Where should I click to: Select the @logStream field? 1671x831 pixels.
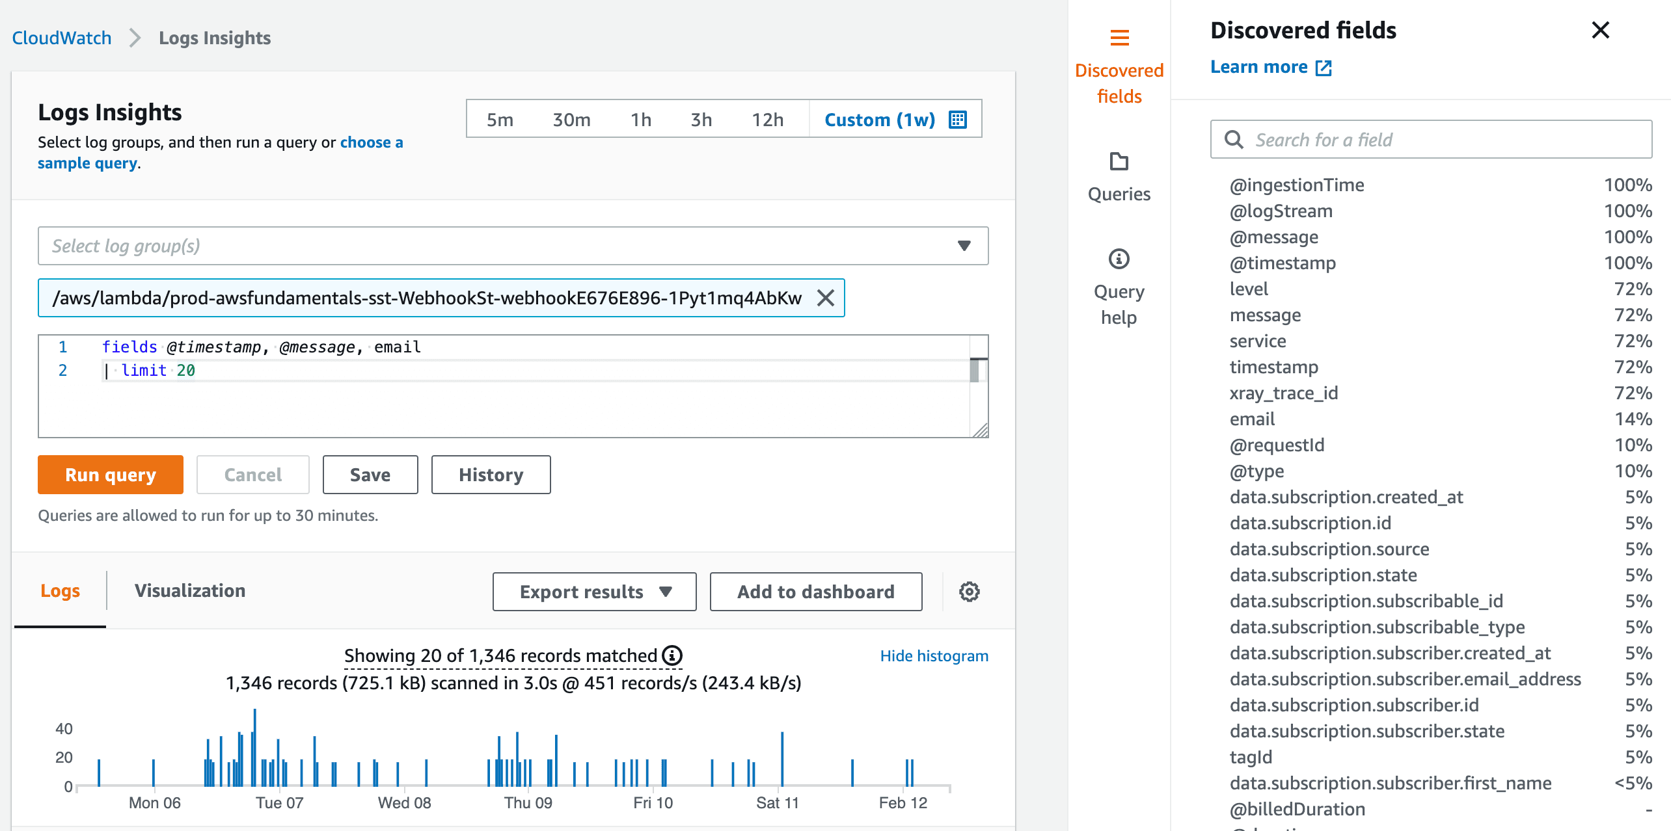click(x=1281, y=211)
